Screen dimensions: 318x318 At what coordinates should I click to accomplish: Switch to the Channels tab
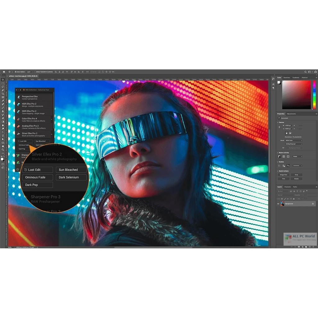[288, 187]
